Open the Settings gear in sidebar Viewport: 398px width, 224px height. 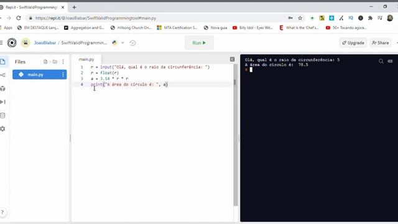coord(2,129)
